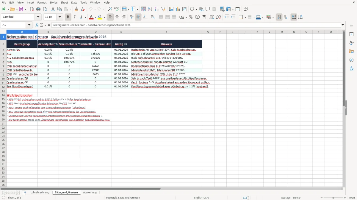Open underline style dropdown arrow
The height and width of the screenshot is (200, 357).
(85, 17)
